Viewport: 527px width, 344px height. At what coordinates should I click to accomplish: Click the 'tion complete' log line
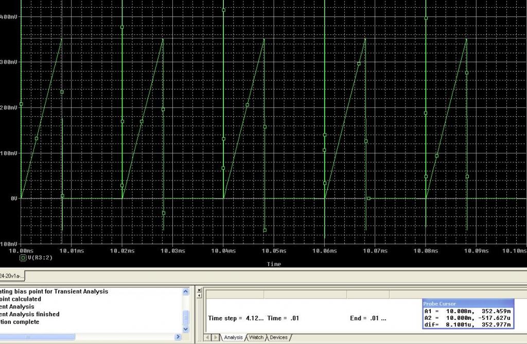pos(20,322)
